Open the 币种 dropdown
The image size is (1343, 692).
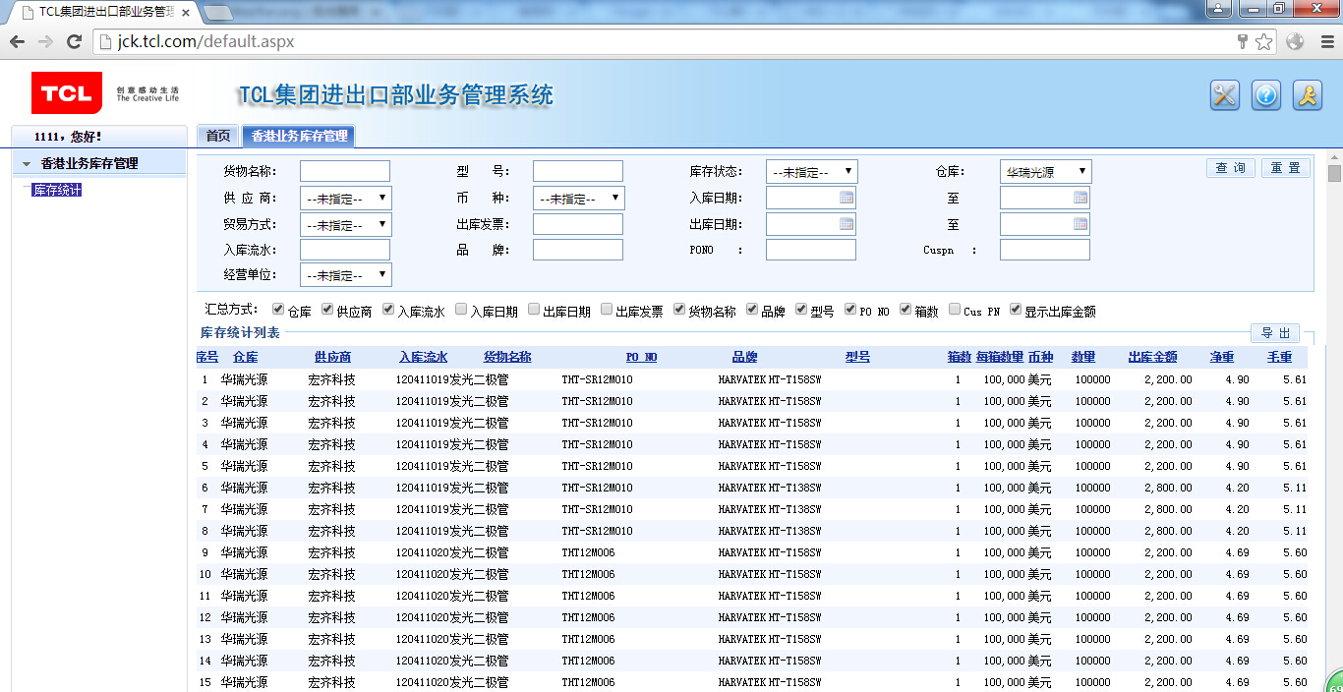point(579,198)
